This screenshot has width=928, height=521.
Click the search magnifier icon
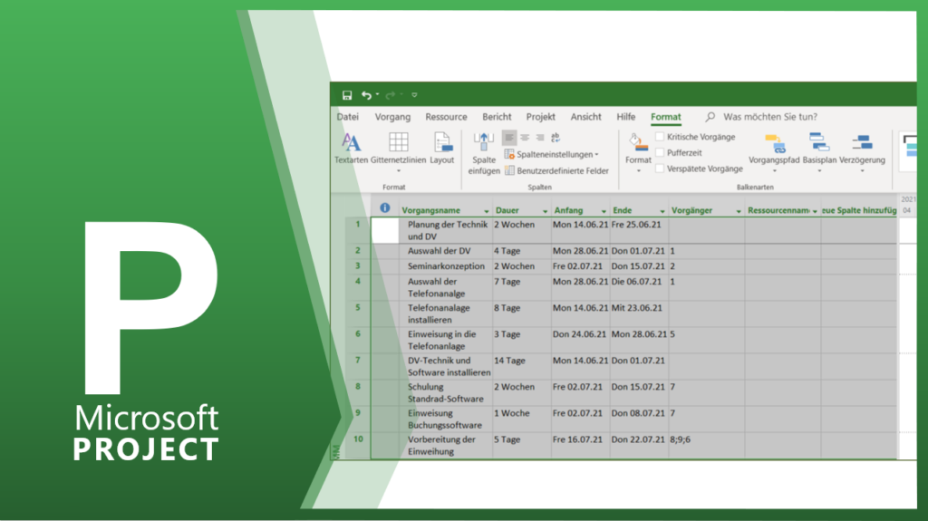click(710, 117)
